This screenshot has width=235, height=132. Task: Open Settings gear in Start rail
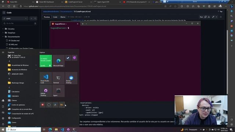tap(3, 118)
